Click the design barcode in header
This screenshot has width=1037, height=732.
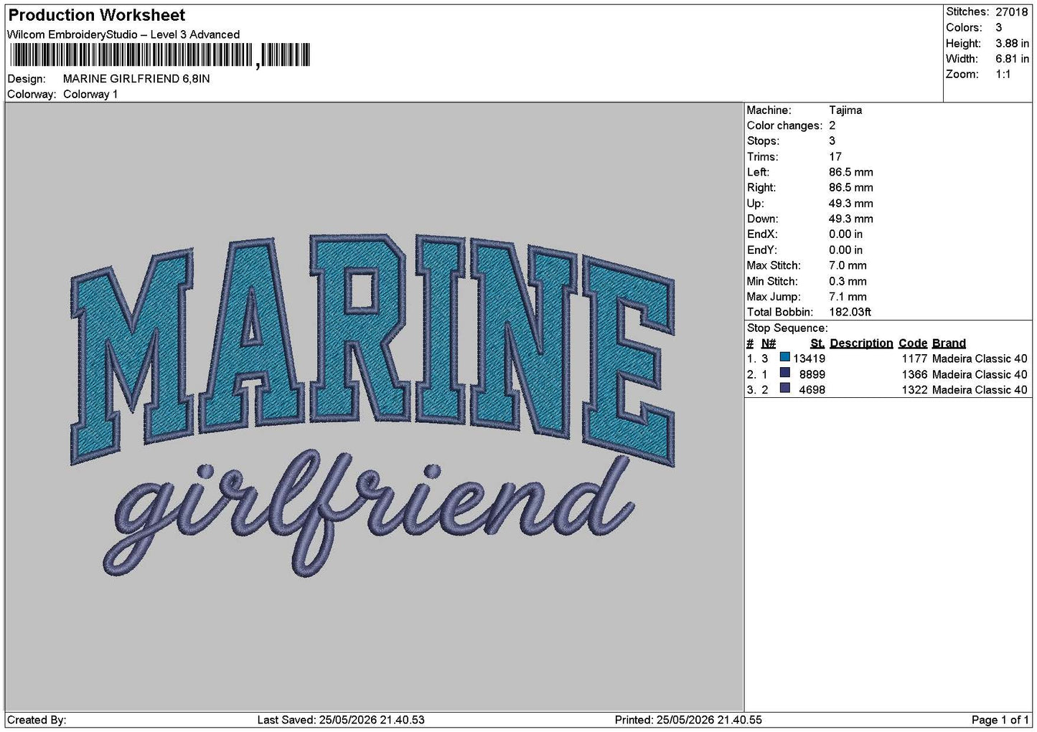[159, 55]
